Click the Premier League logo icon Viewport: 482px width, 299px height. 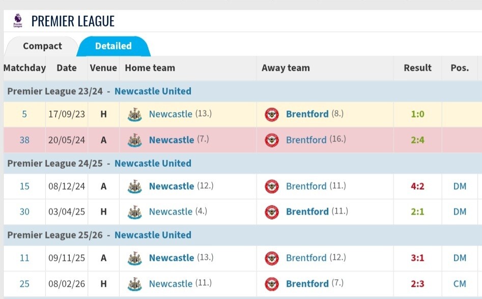(x=18, y=20)
